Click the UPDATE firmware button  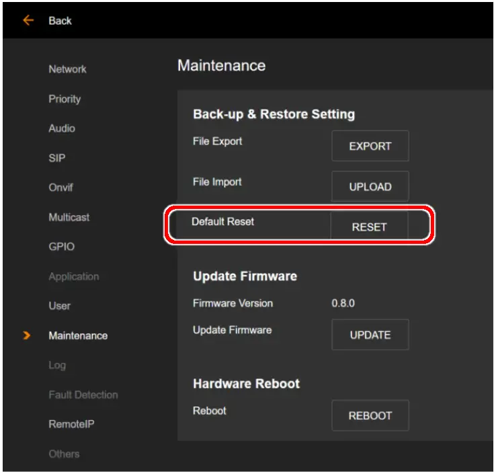[370, 335]
